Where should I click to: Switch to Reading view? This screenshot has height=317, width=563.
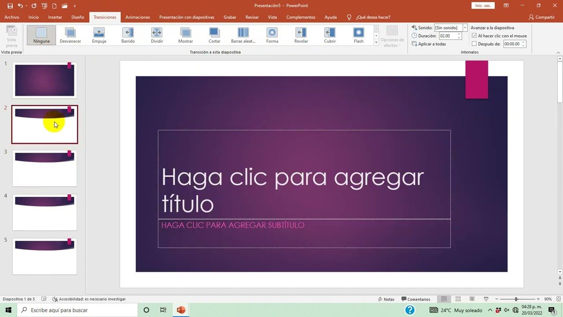(x=472, y=299)
